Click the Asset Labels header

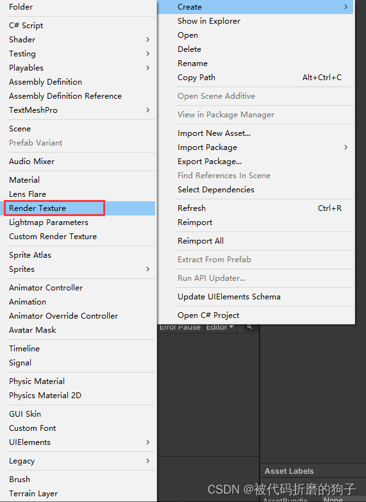289,471
